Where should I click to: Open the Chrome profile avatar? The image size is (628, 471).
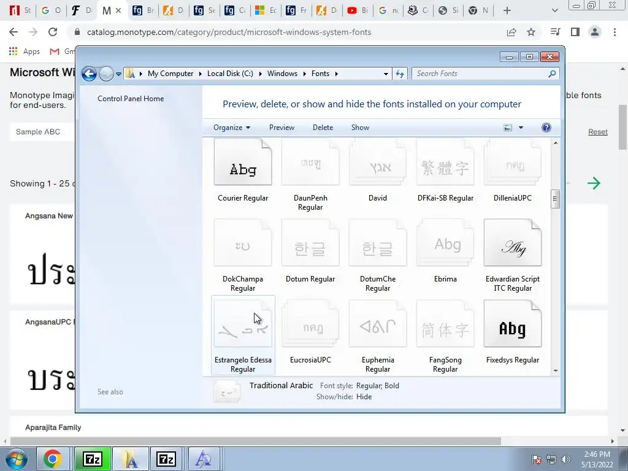tap(595, 32)
